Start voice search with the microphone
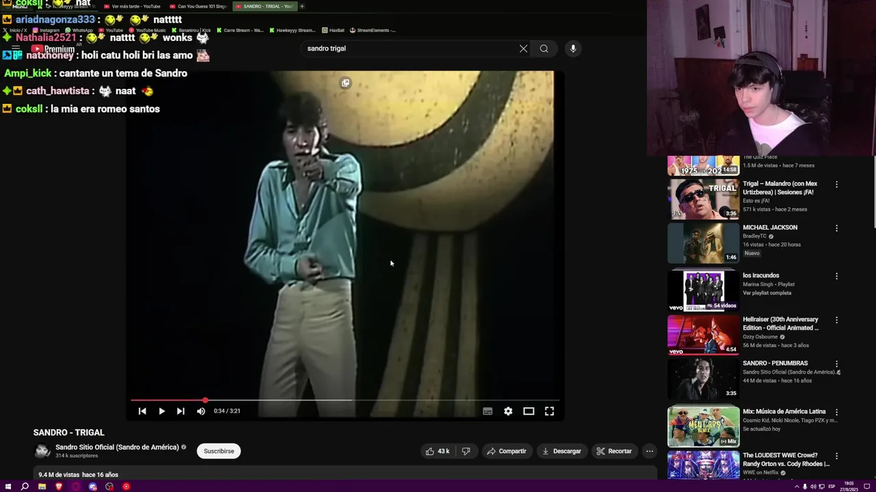The image size is (876, 492). click(x=573, y=49)
